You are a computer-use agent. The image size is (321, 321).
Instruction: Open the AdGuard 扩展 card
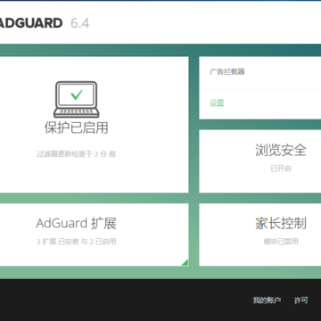[x=95, y=235]
